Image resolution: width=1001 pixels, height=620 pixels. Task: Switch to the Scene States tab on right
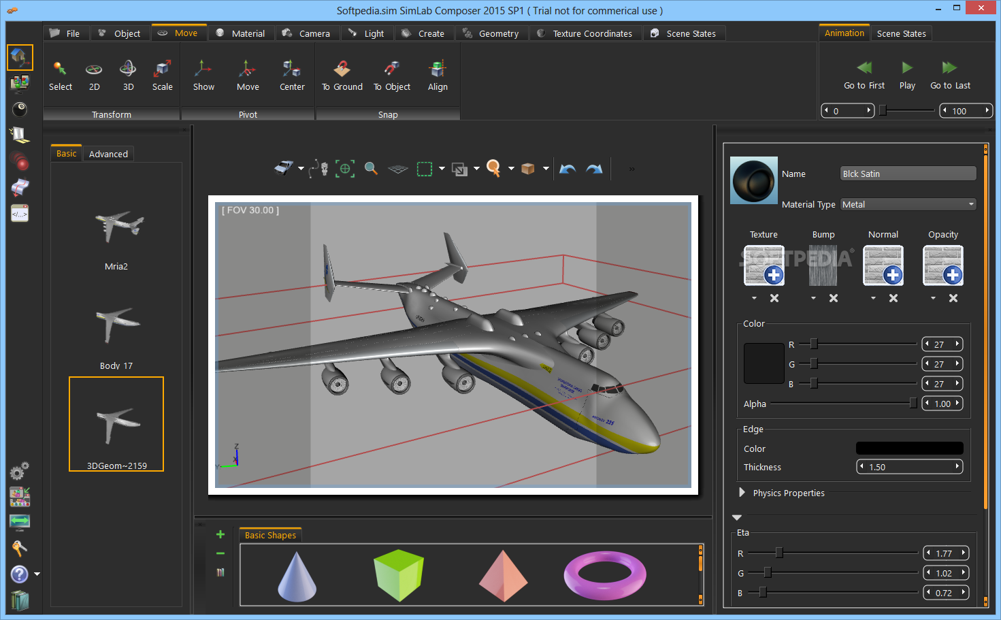pyautogui.click(x=901, y=33)
